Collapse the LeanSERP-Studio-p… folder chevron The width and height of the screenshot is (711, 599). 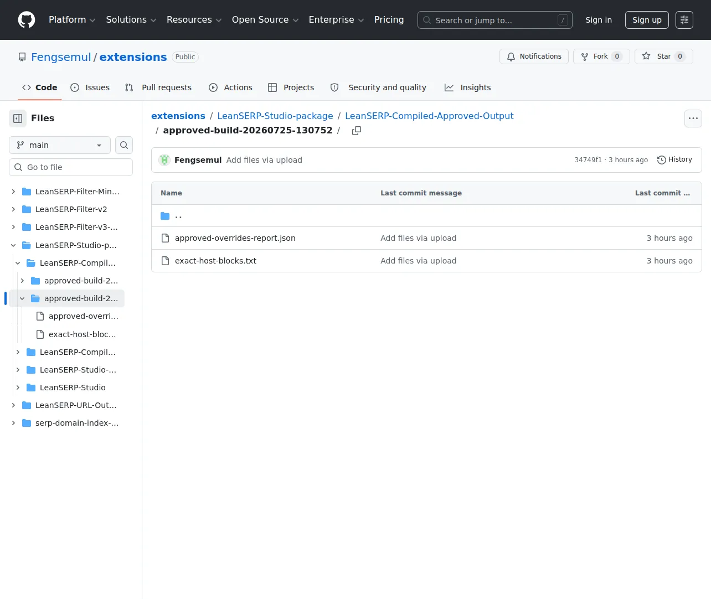(13, 245)
